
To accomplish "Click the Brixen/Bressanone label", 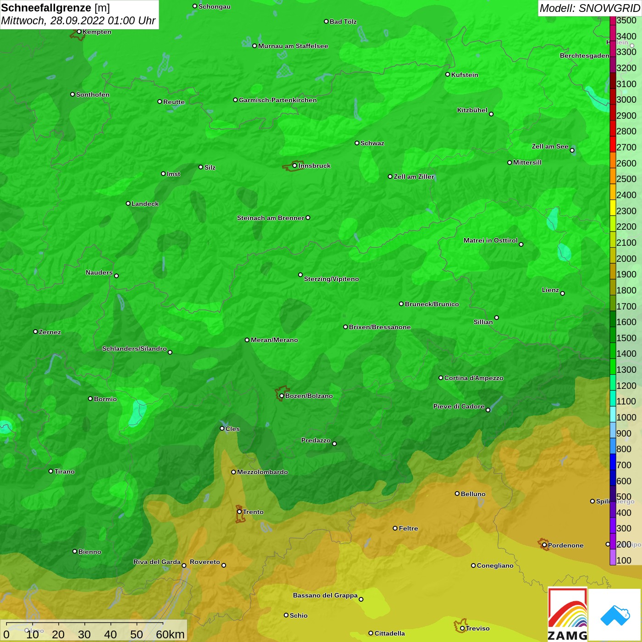I will coord(380,327).
